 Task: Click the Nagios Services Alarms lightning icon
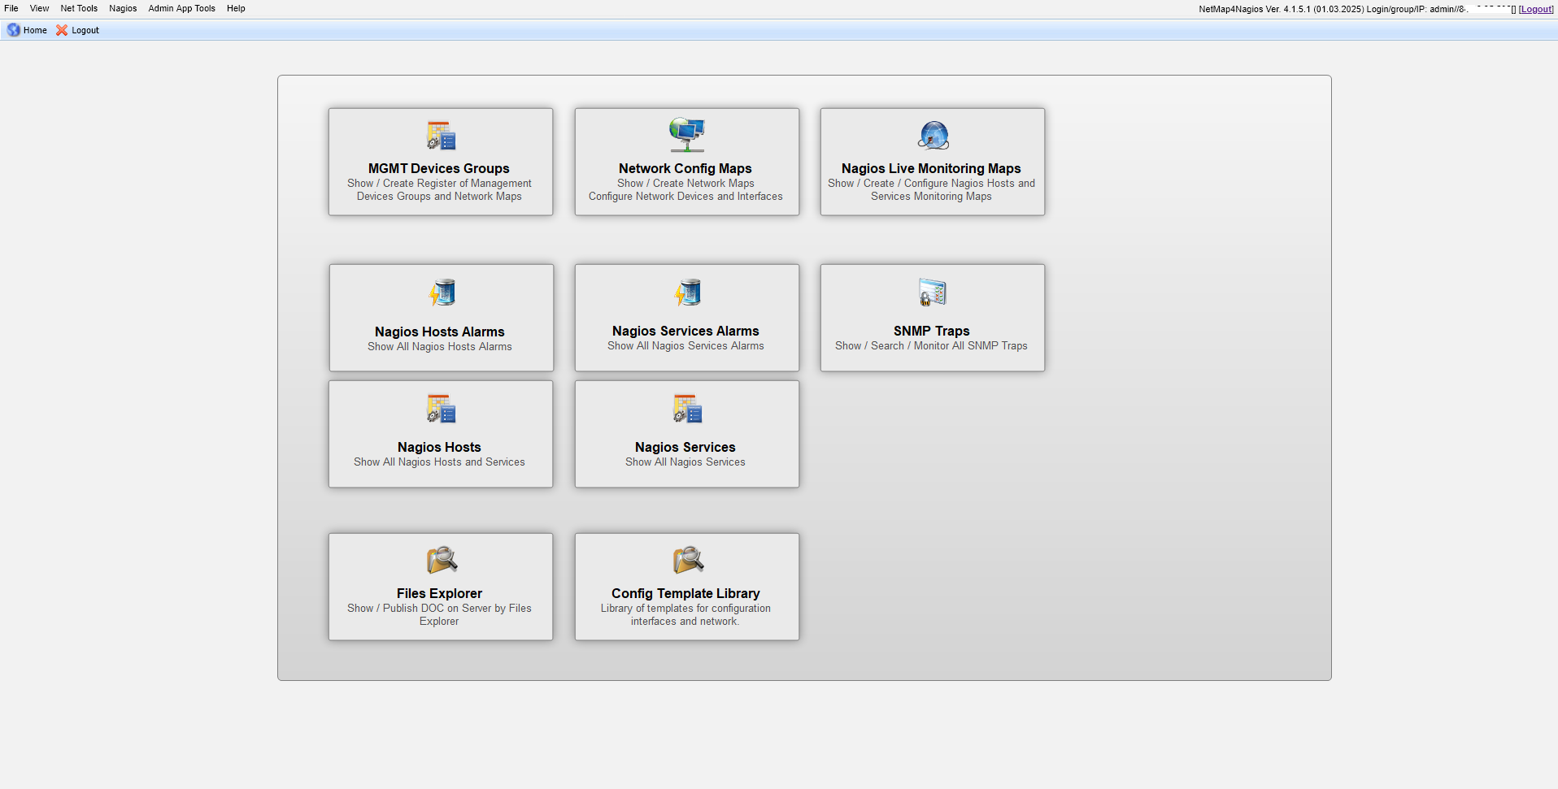[687, 293]
